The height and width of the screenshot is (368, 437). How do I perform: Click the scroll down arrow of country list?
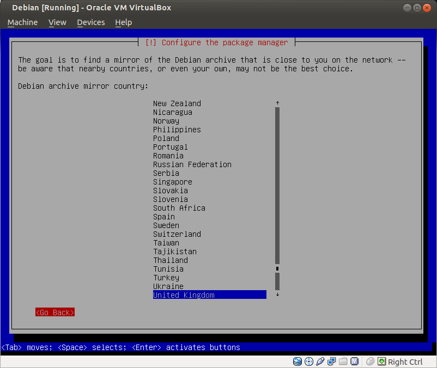click(x=277, y=295)
